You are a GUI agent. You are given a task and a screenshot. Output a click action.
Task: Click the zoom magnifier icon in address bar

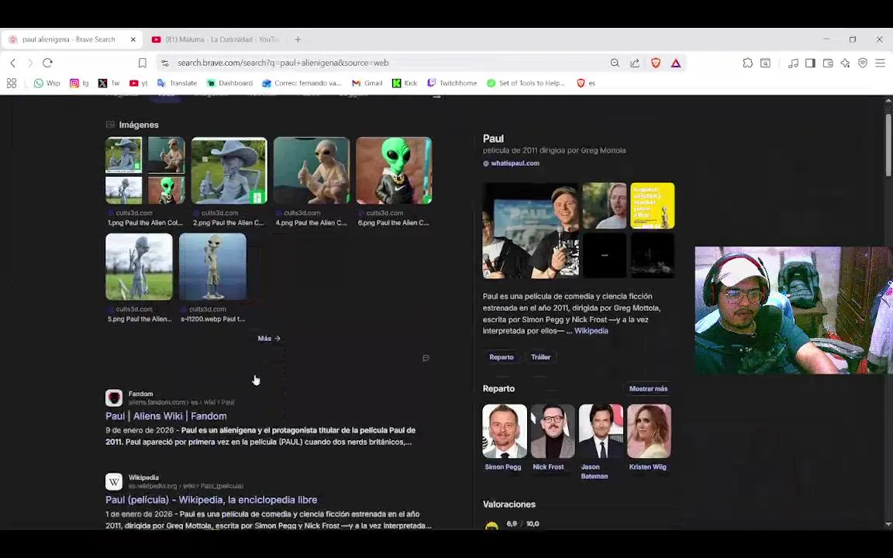[615, 63]
